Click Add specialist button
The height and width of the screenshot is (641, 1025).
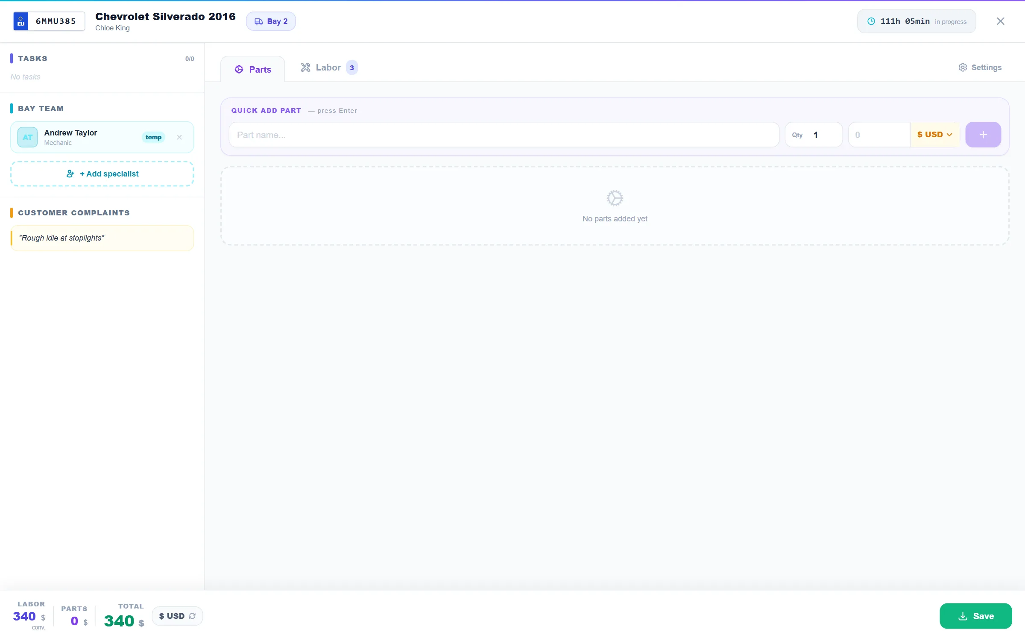pos(102,174)
